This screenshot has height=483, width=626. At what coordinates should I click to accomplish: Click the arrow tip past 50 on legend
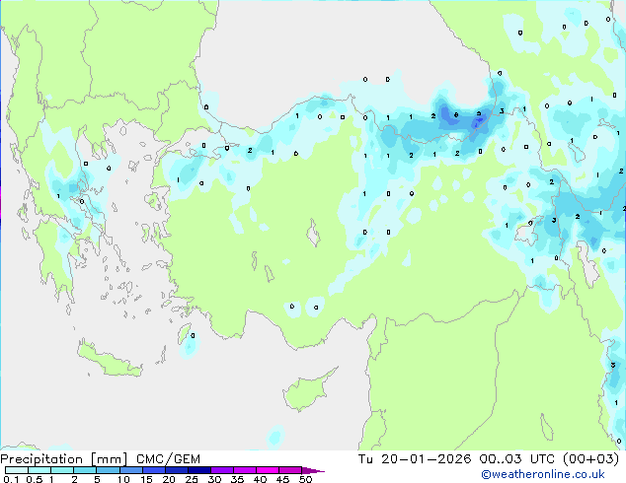[x=313, y=470]
